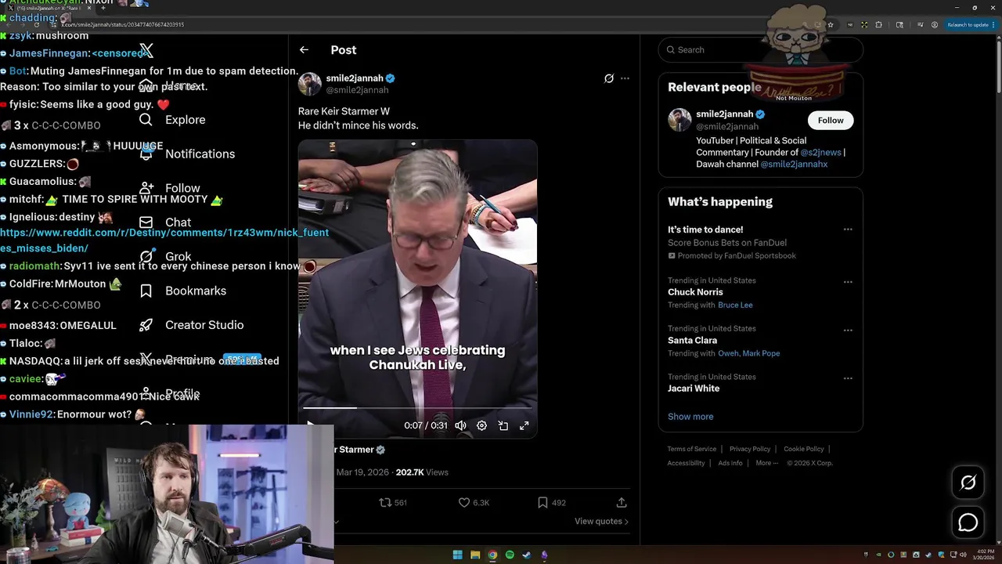Screen dimensions: 1002x564
Task: Share the post using the upload arrow icon
Action: pos(622,502)
